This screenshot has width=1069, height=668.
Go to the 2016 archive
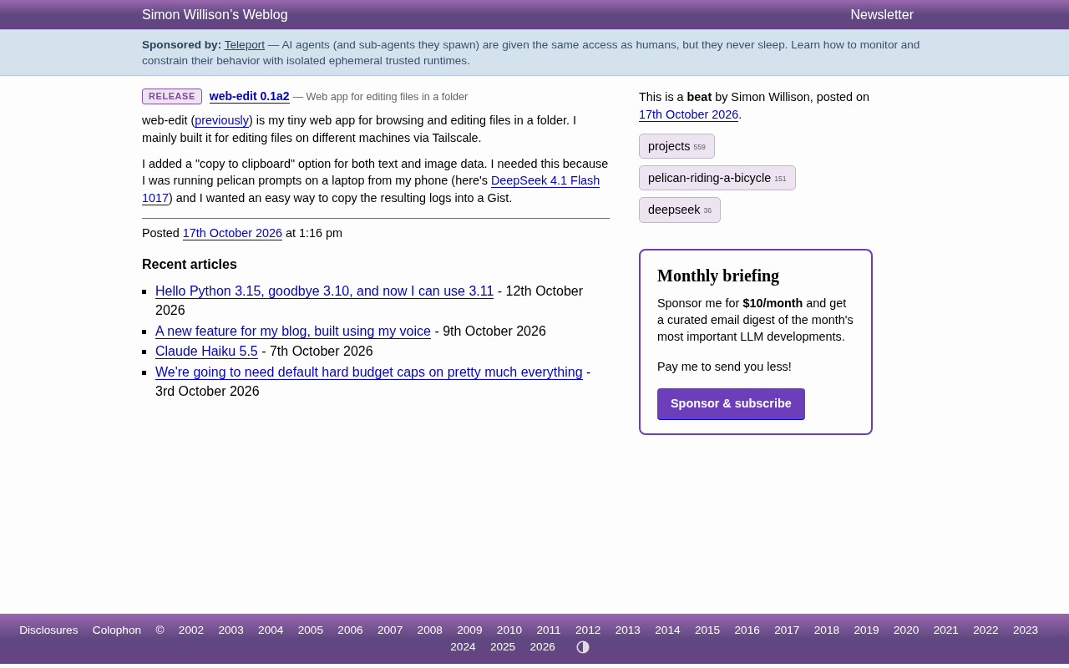click(x=747, y=630)
